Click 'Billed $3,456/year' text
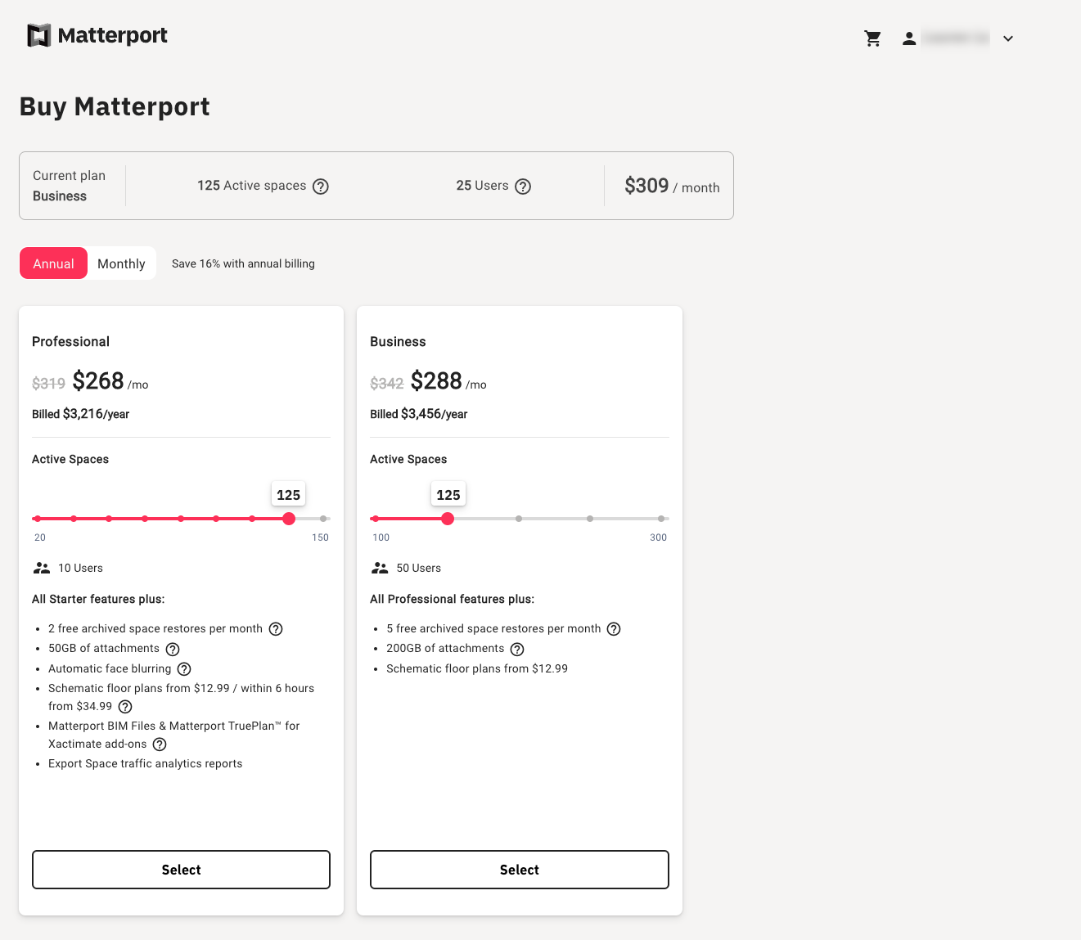Image resolution: width=1081 pixels, height=940 pixels. (418, 414)
